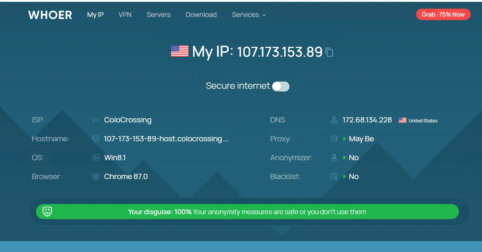Click the hostname server icon
The width and height of the screenshot is (482, 252).
(x=96, y=139)
